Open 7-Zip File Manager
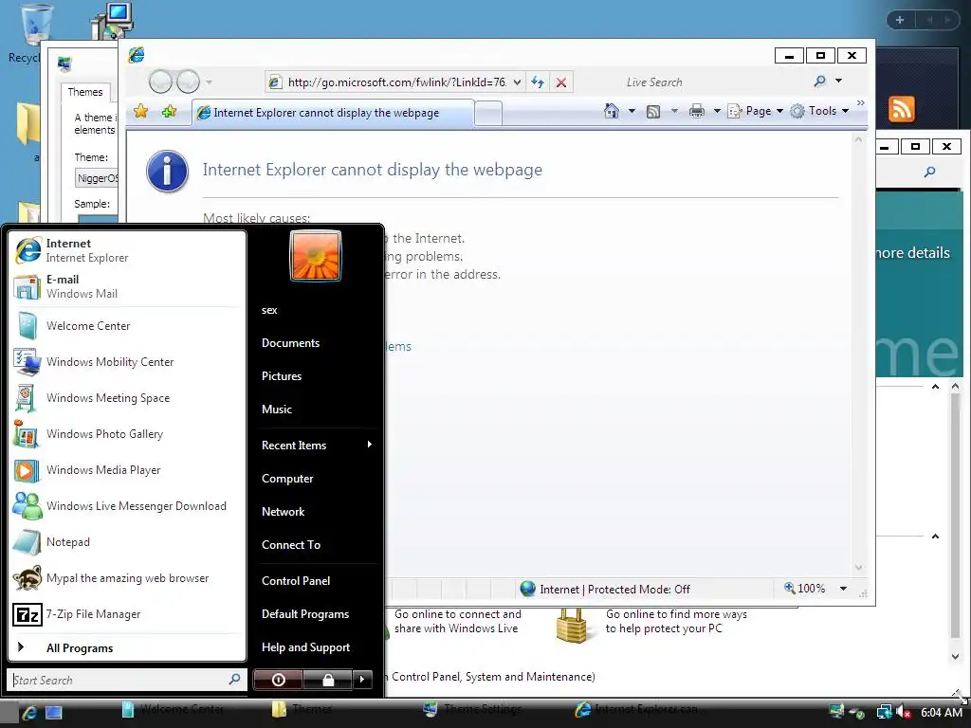 [x=127, y=614]
